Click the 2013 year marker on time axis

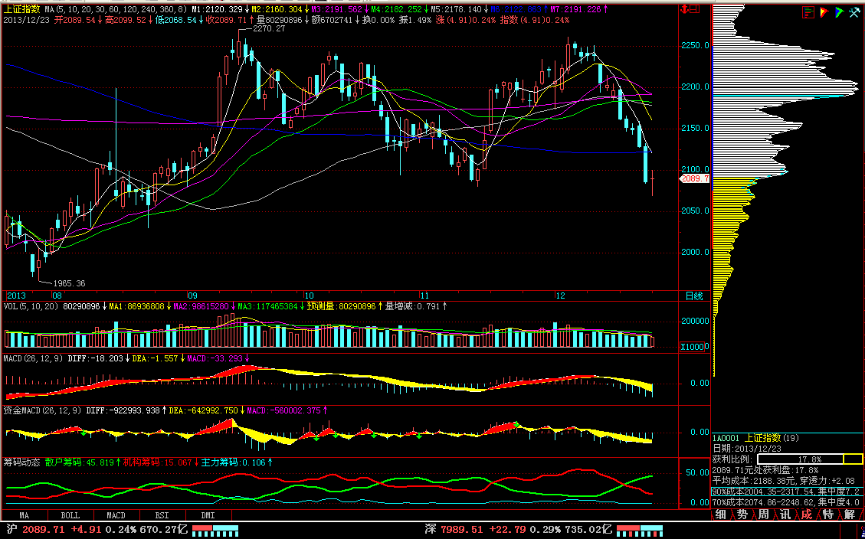[17, 296]
